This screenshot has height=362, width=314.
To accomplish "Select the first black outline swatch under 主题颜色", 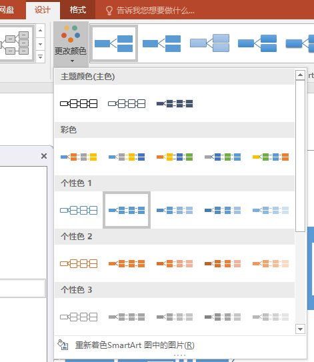I will (79, 103).
